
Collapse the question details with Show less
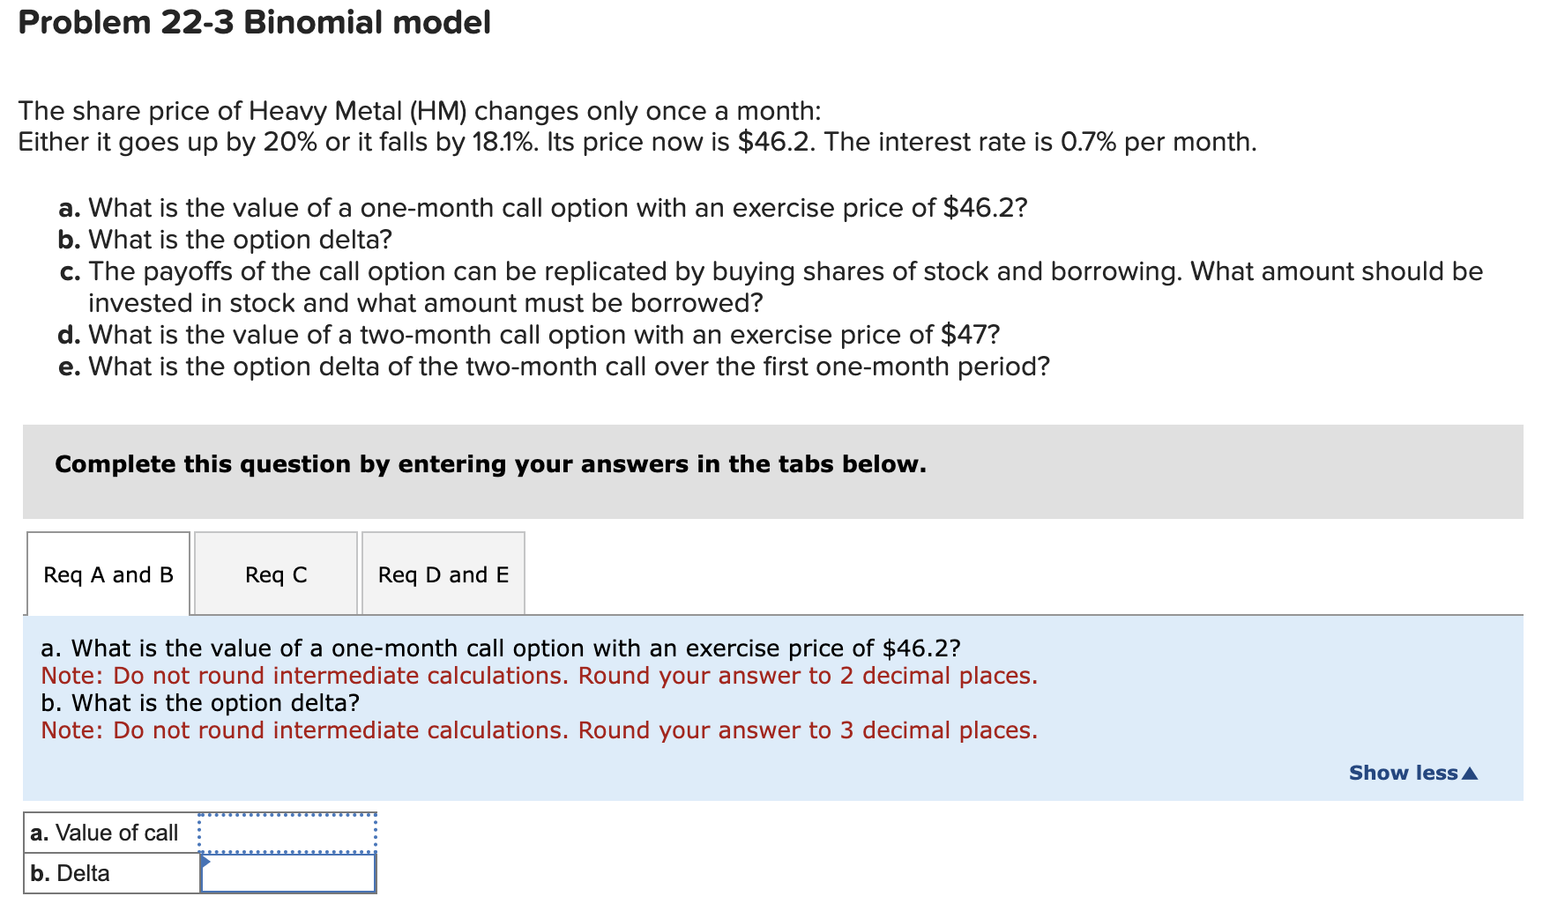[1404, 773]
